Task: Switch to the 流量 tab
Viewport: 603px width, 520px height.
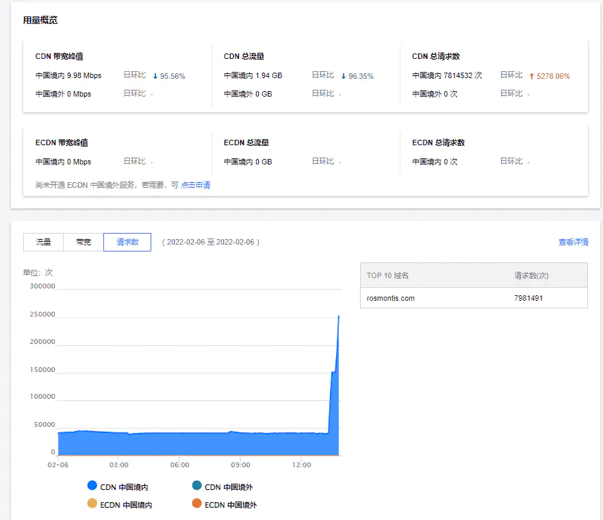Action: (43, 242)
